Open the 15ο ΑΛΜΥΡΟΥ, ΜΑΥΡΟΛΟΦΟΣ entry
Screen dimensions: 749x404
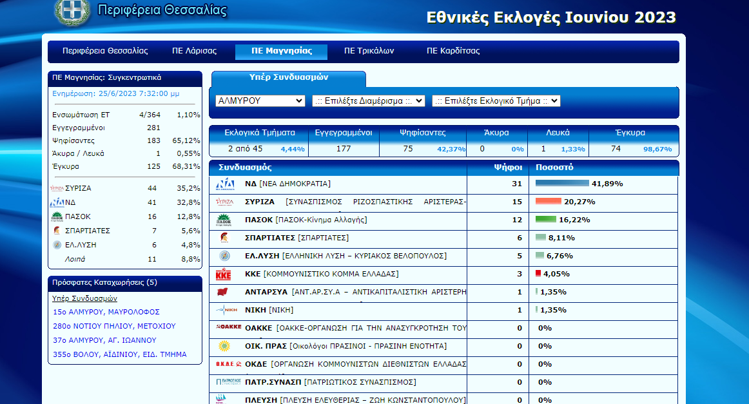106,312
